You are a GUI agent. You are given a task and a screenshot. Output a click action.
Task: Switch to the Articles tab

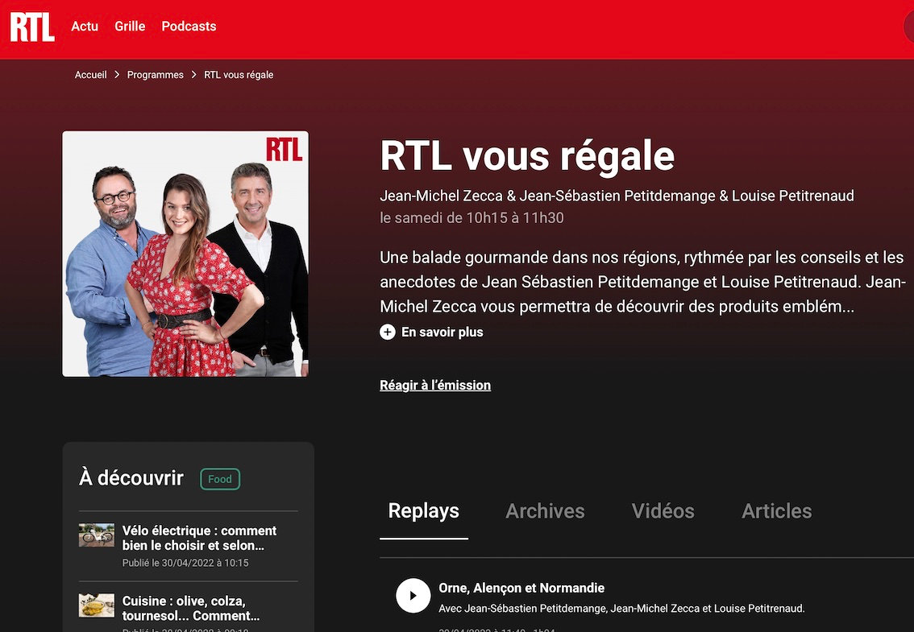coord(776,511)
